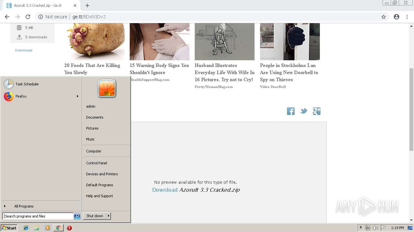Click the HealthSupportMag.com source text
414x232 pixels.
(x=150, y=80)
